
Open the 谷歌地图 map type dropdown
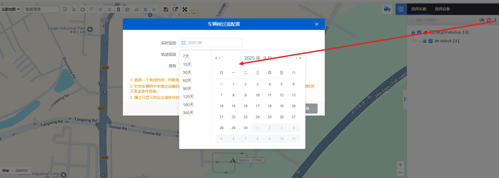pos(11,9)
